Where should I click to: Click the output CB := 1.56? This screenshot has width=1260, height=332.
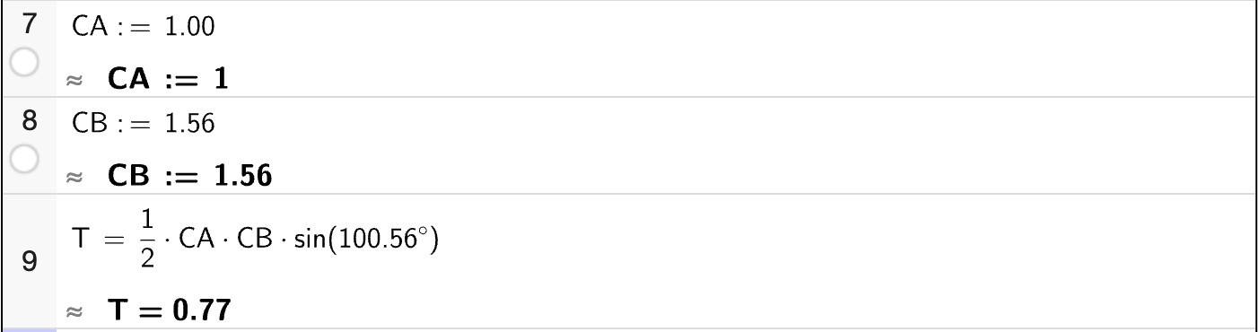click(x=188, y=177)
